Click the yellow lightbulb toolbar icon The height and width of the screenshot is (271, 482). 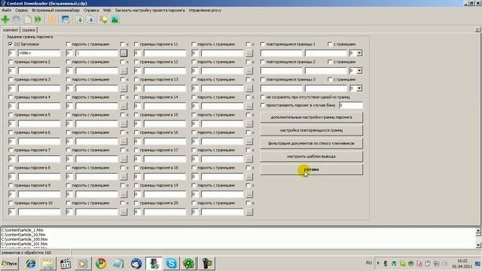tap(104, 20)
